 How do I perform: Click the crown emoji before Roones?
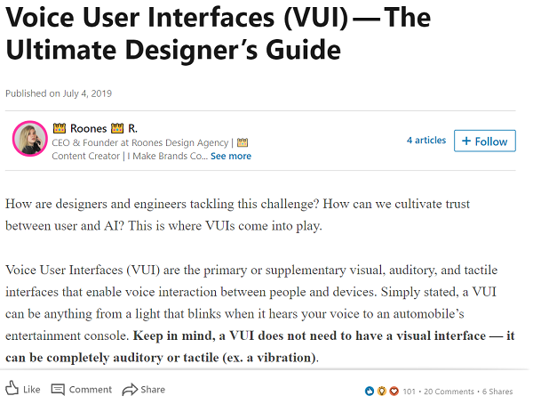coord(59,129)
